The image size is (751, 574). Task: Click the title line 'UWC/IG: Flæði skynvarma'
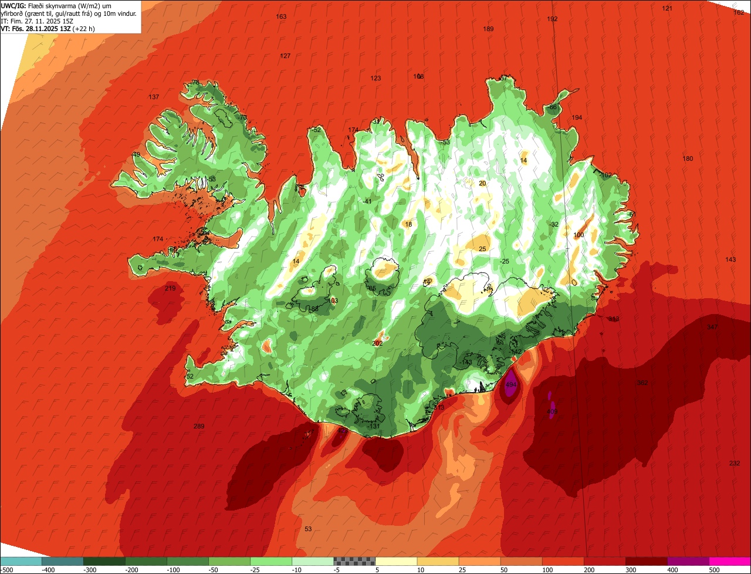point(56,6)
